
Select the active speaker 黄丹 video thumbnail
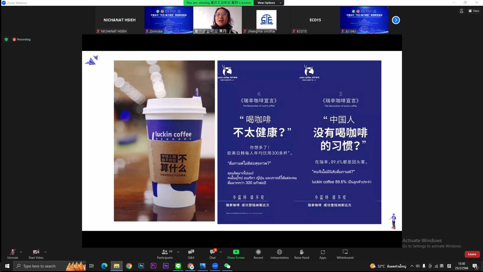coord(218,20)
